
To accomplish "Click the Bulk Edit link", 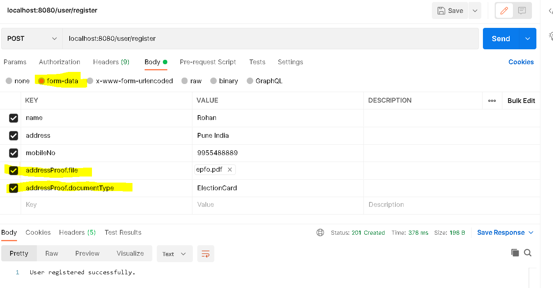I will 521,100.
